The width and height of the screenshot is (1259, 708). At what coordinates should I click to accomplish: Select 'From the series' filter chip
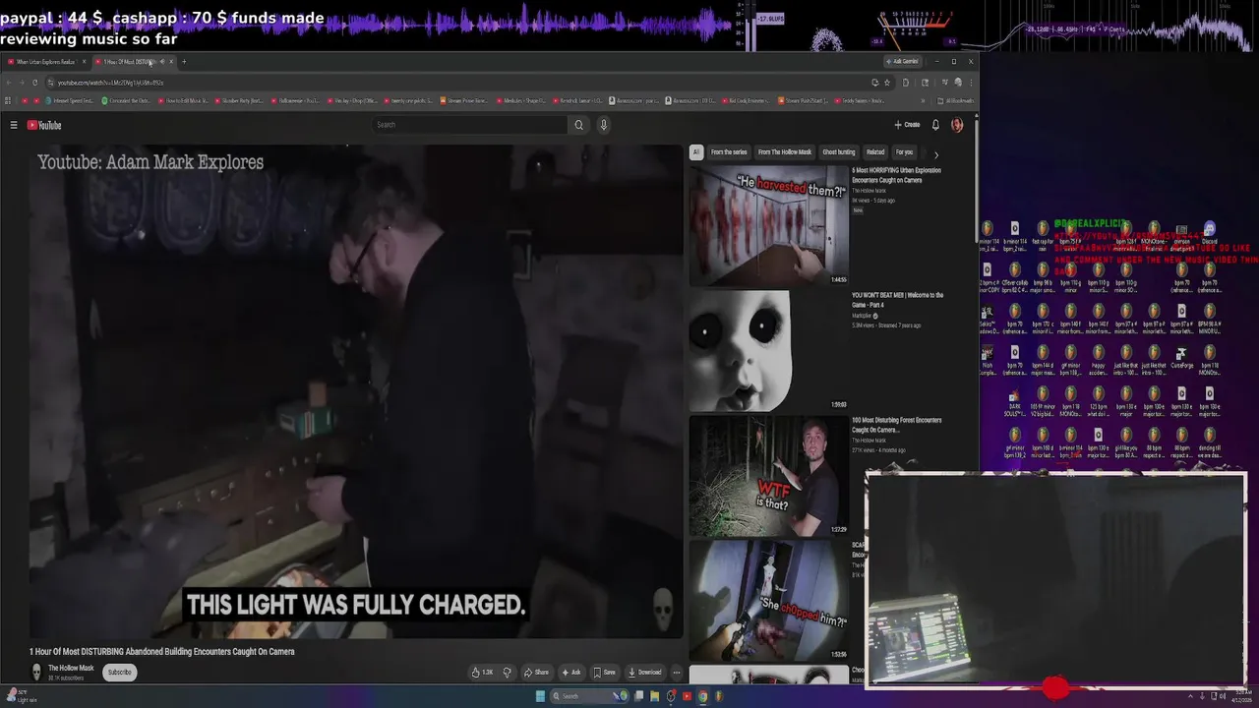(729, 152)
